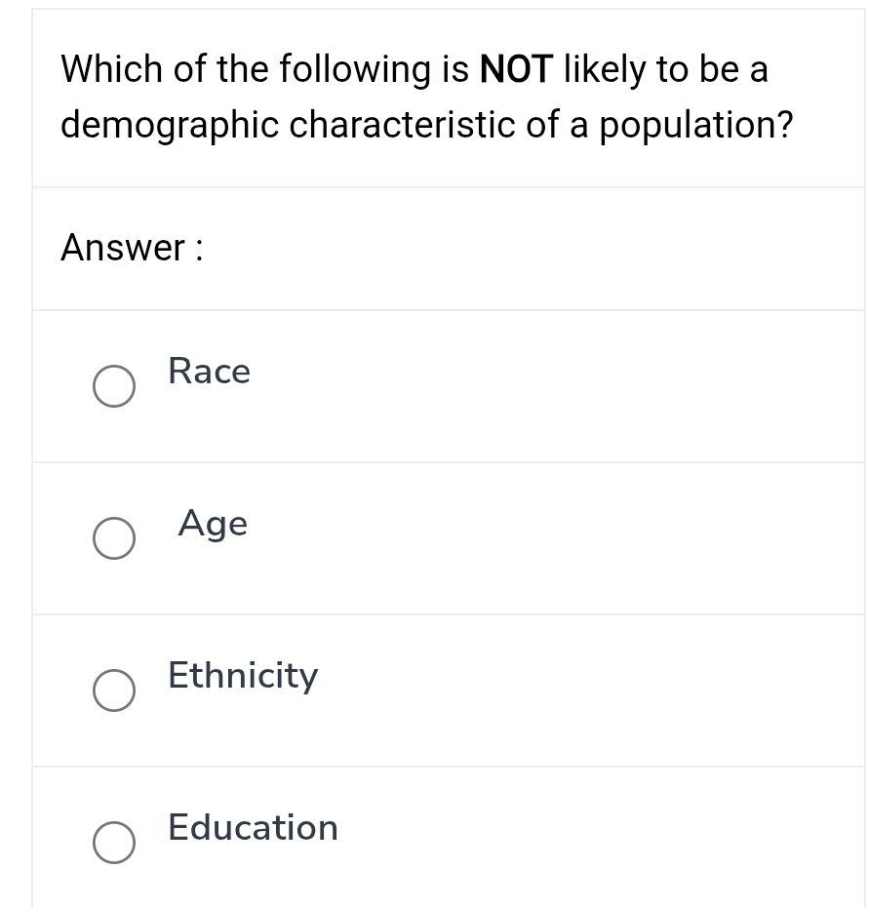Select the Education radio button

pyautogui.click(x=113, y=843)
